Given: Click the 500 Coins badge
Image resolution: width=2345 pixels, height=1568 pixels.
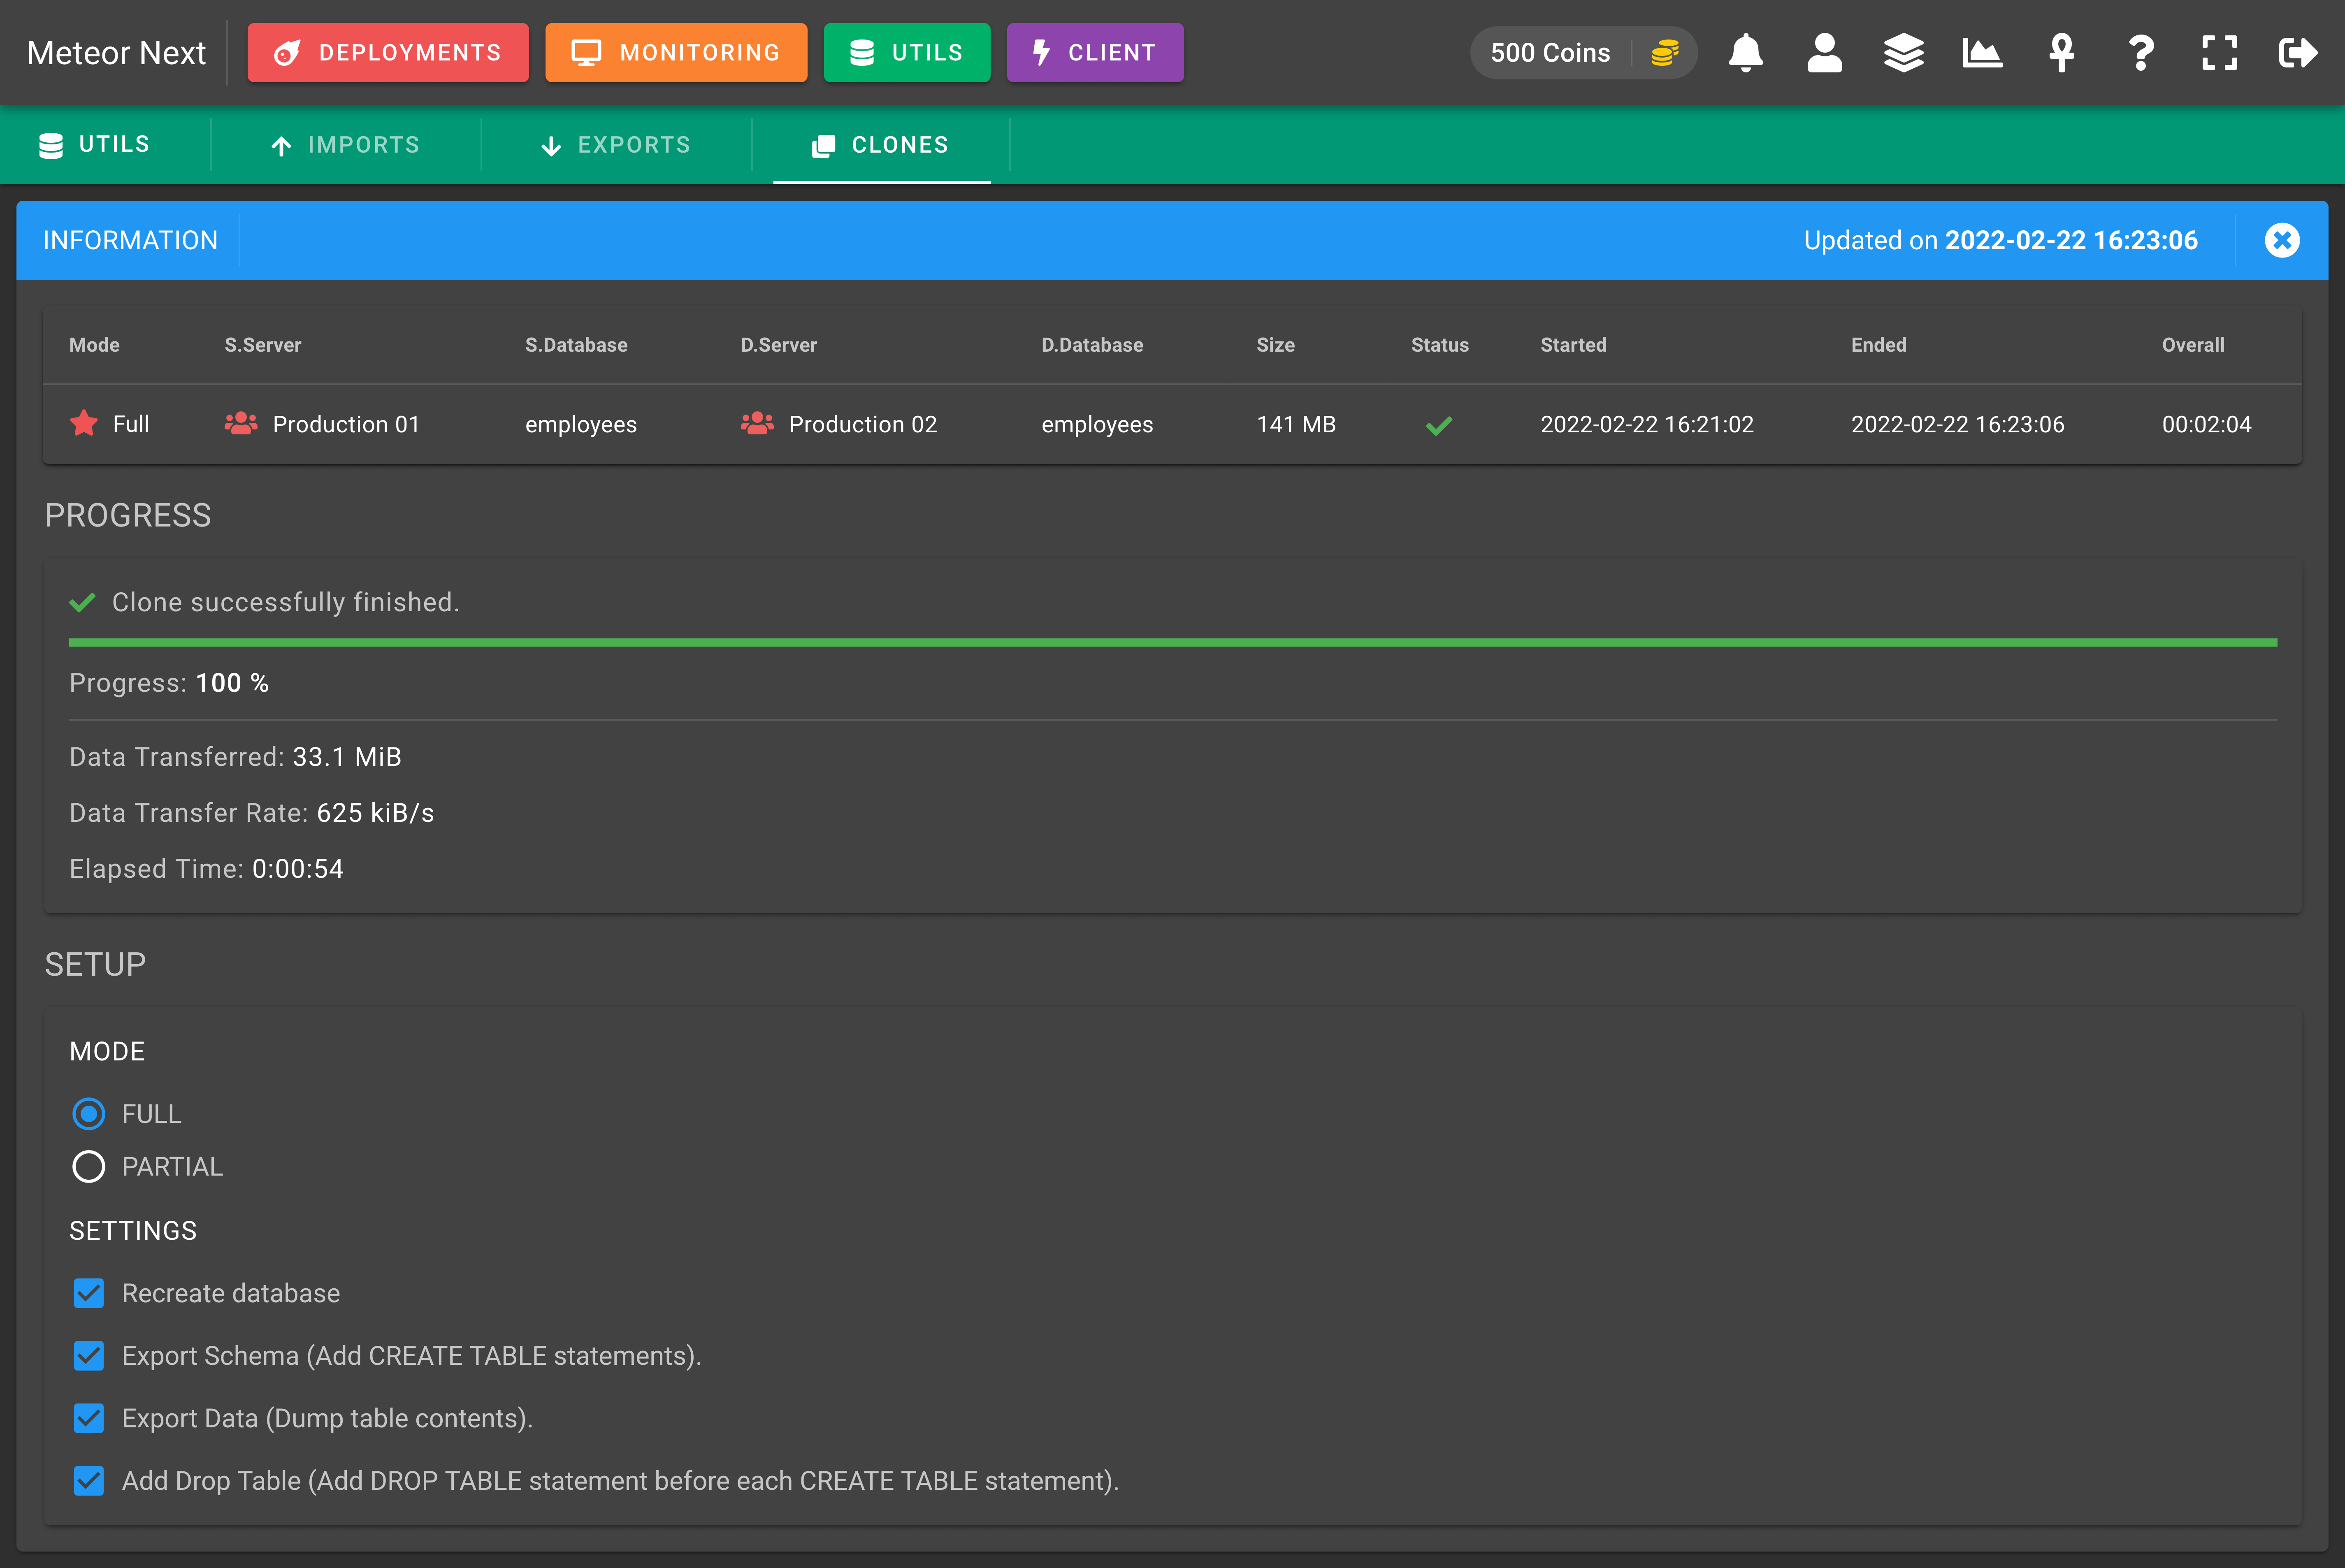Looking at the screenshot, I should [x=1583, y=53].
